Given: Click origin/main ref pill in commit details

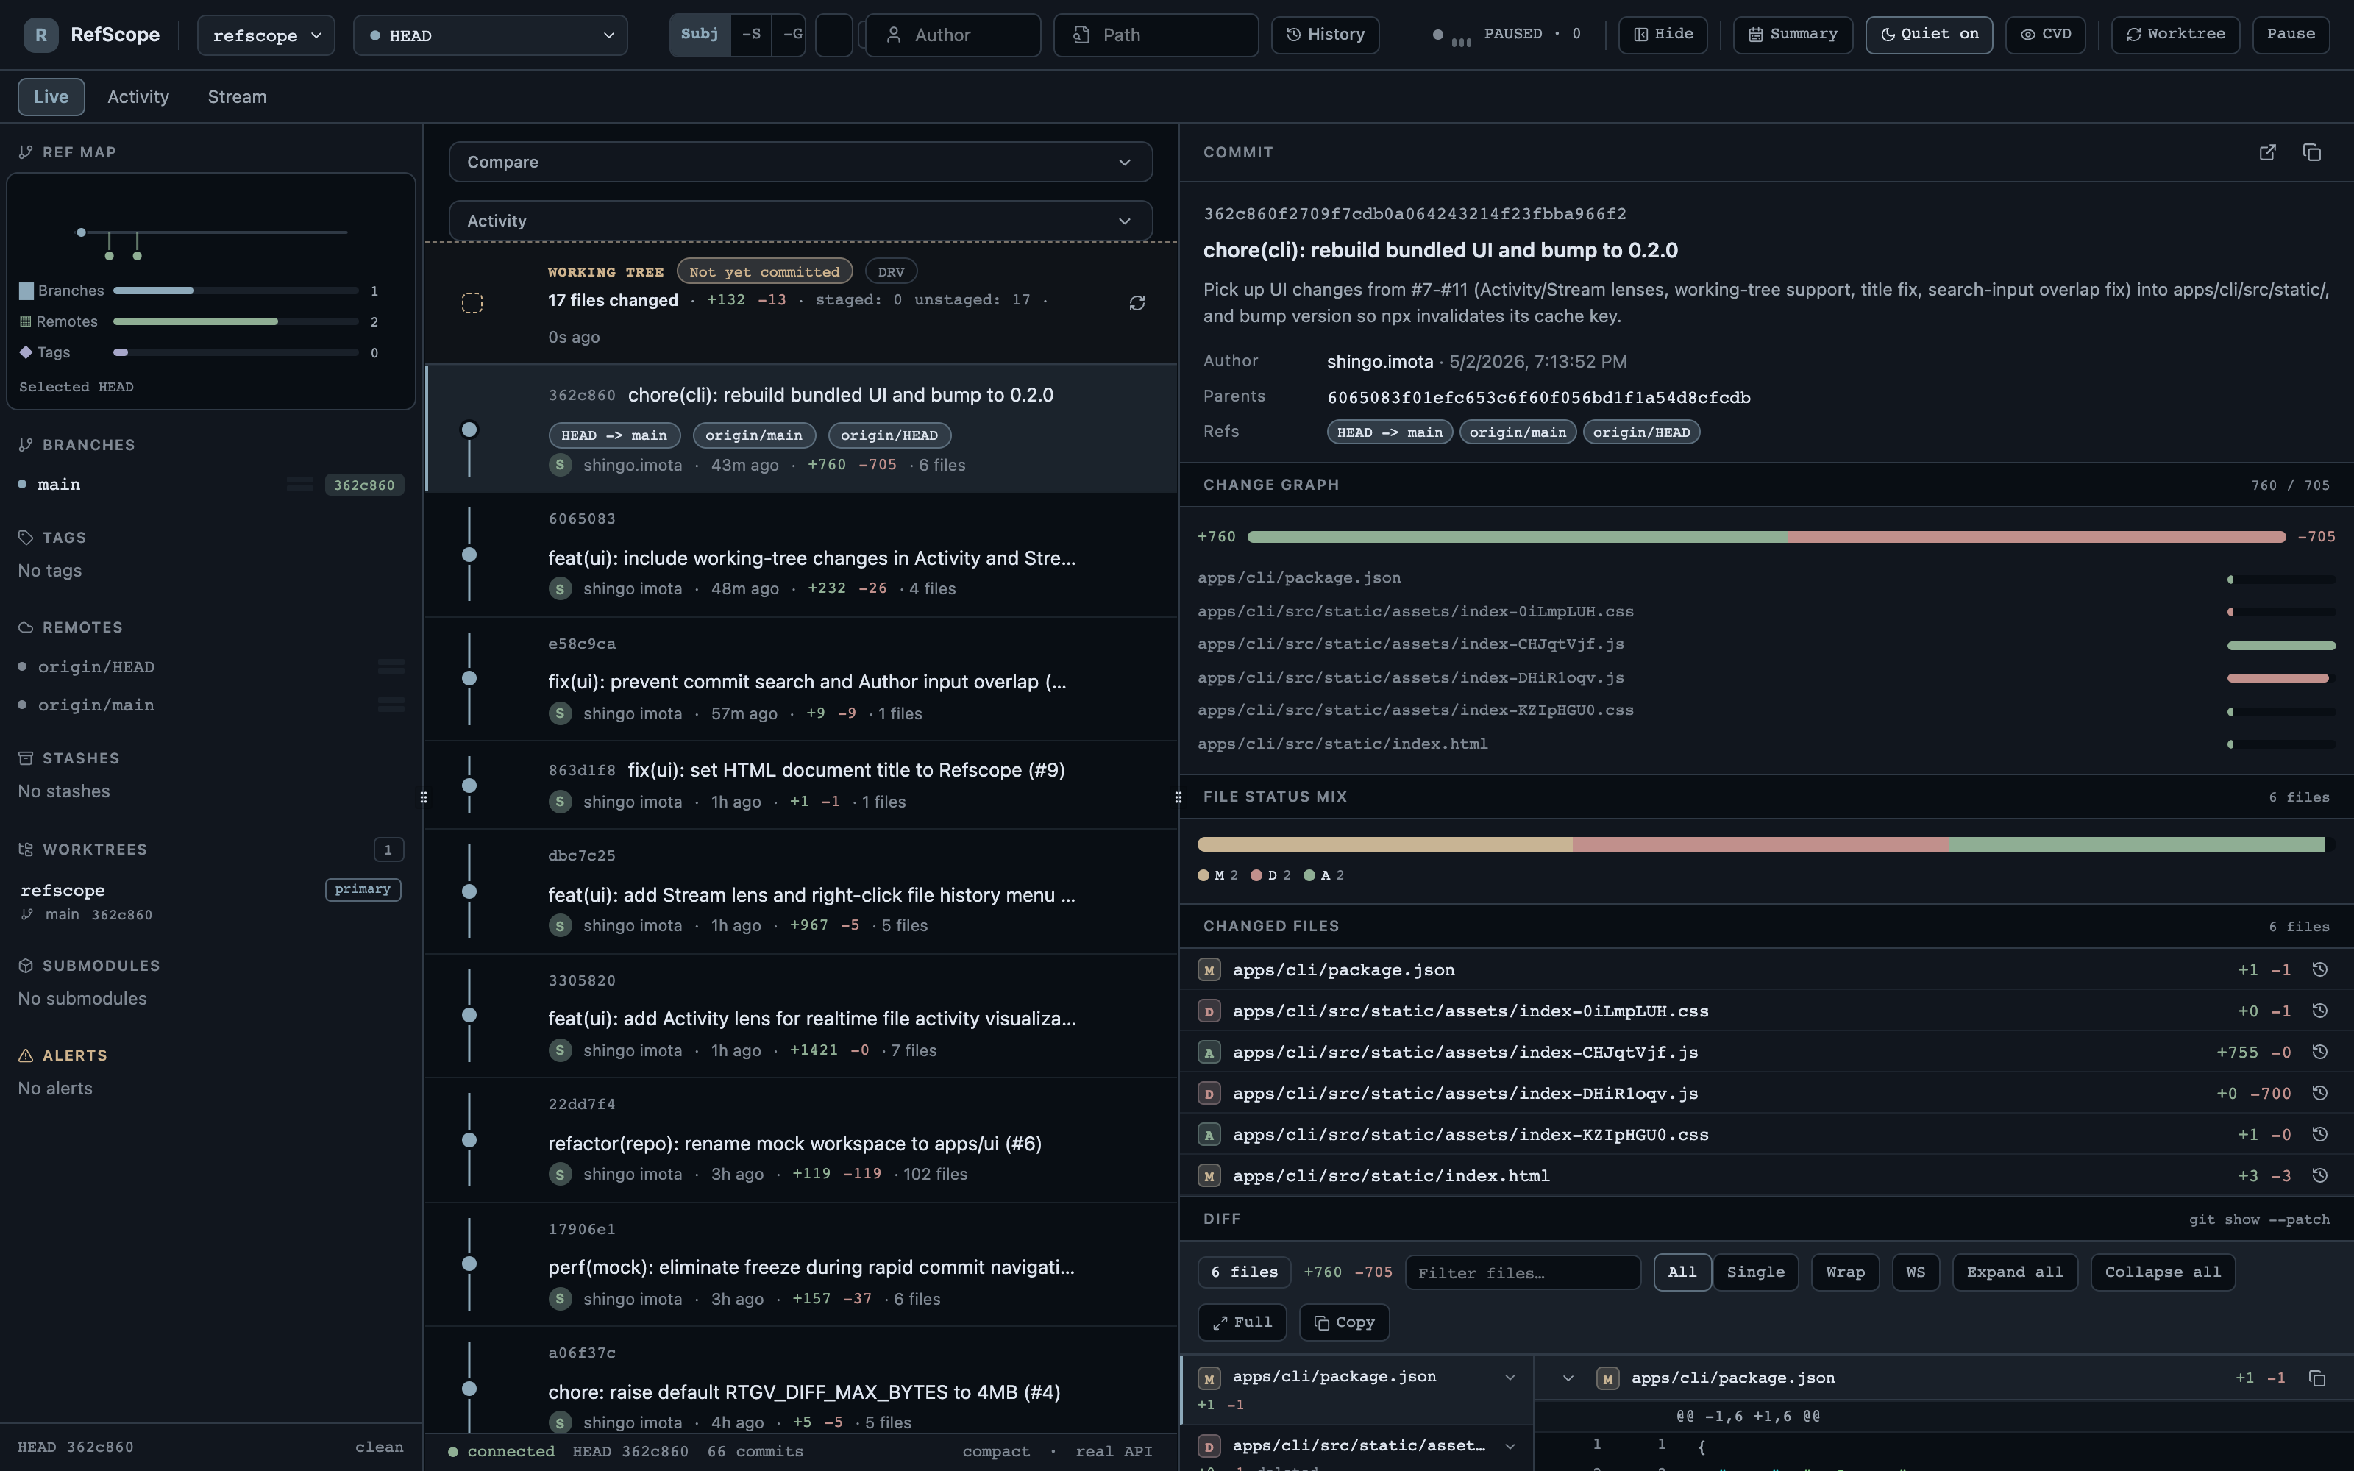Looking at the screenshot, I should click(x=1518, y=432).
